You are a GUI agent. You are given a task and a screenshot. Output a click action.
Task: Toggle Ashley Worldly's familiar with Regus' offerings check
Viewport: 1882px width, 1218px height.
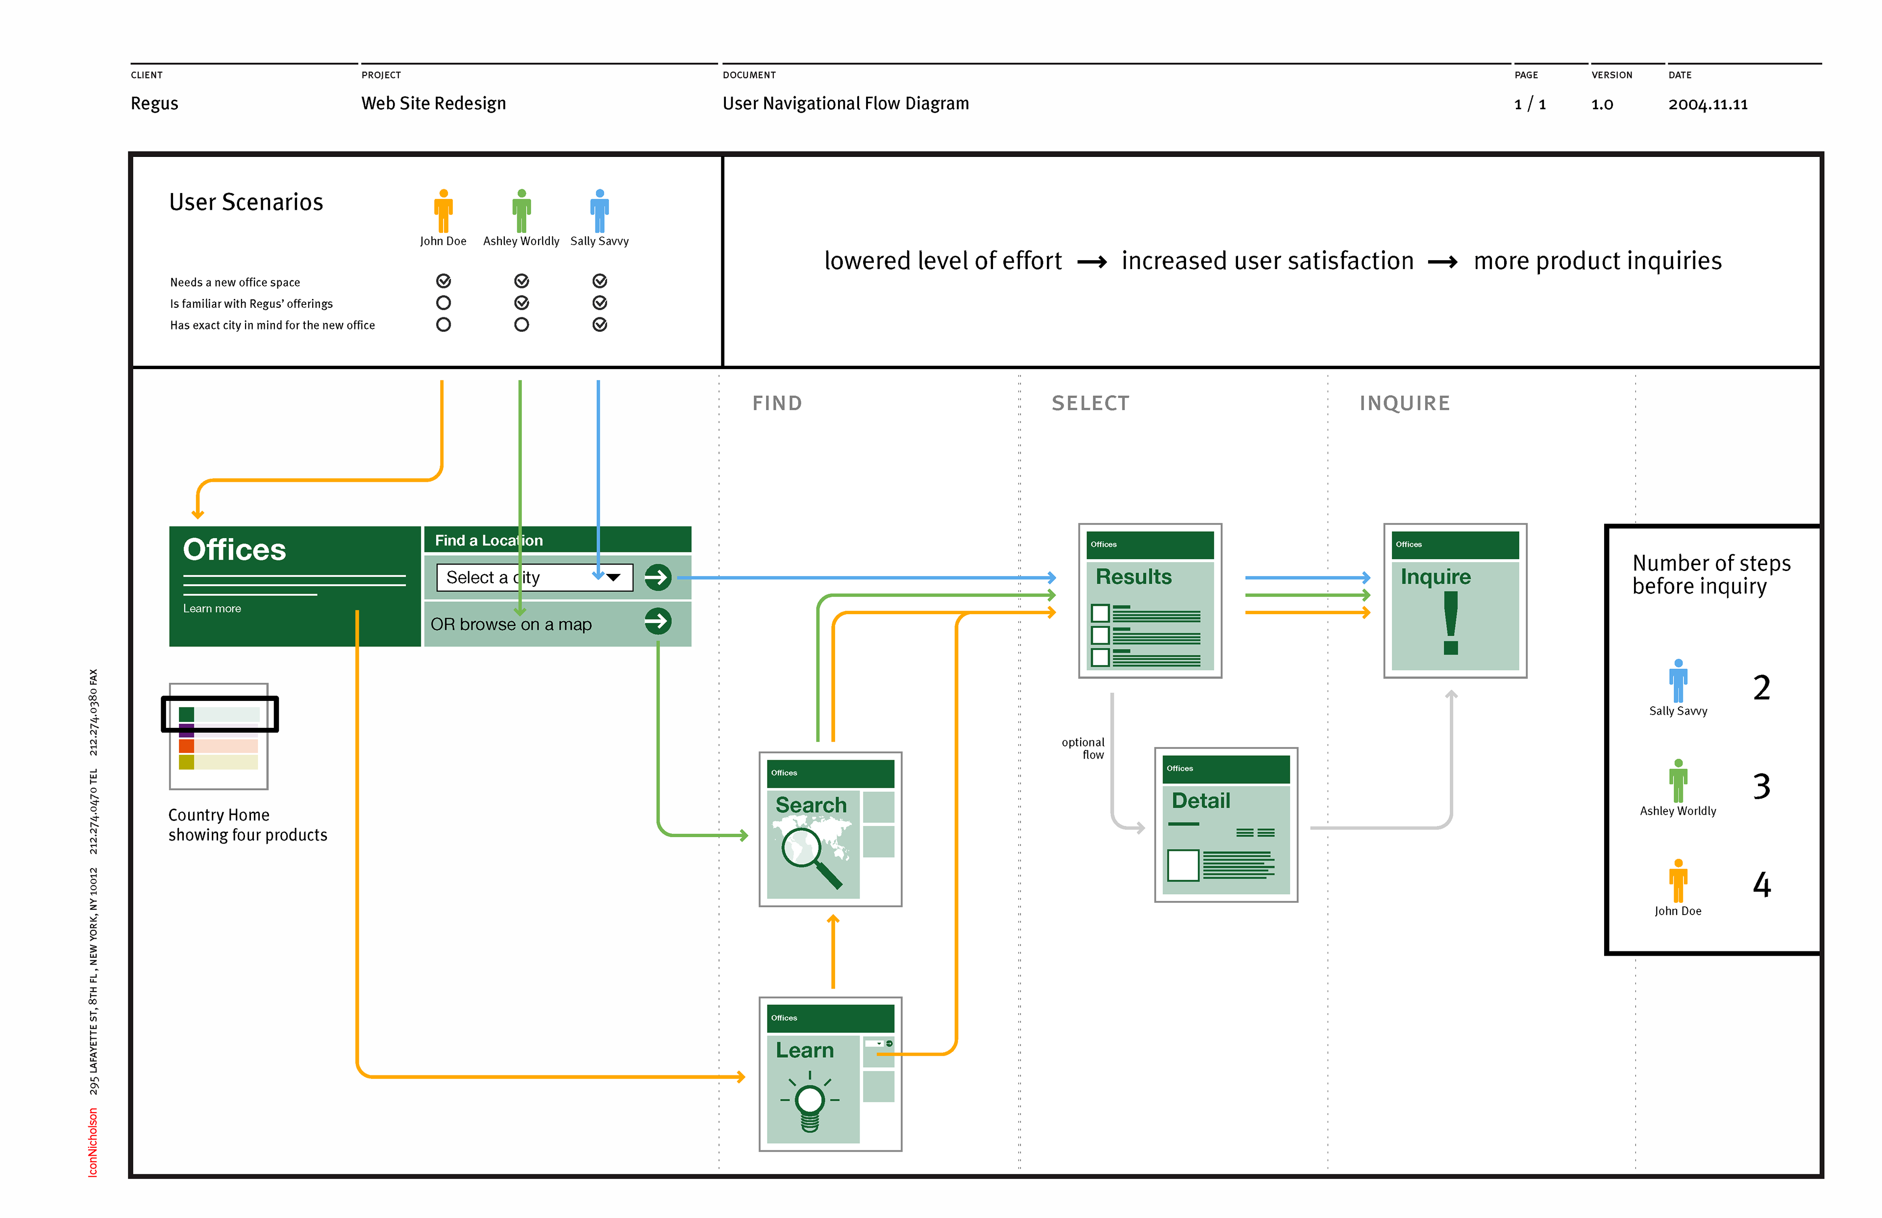pos(521,303)
